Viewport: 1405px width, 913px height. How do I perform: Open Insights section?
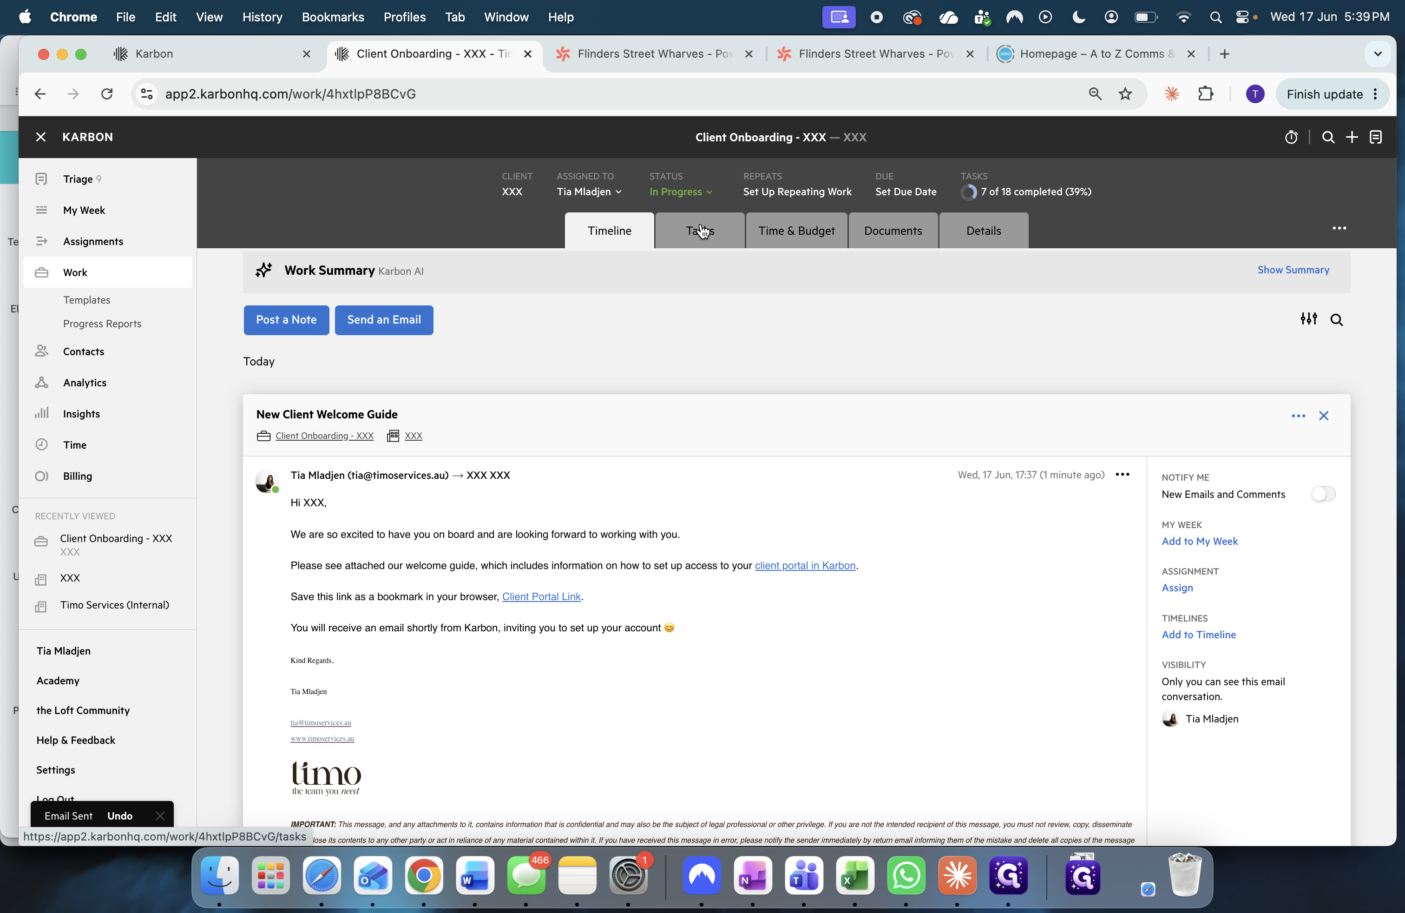click(107, 413)
